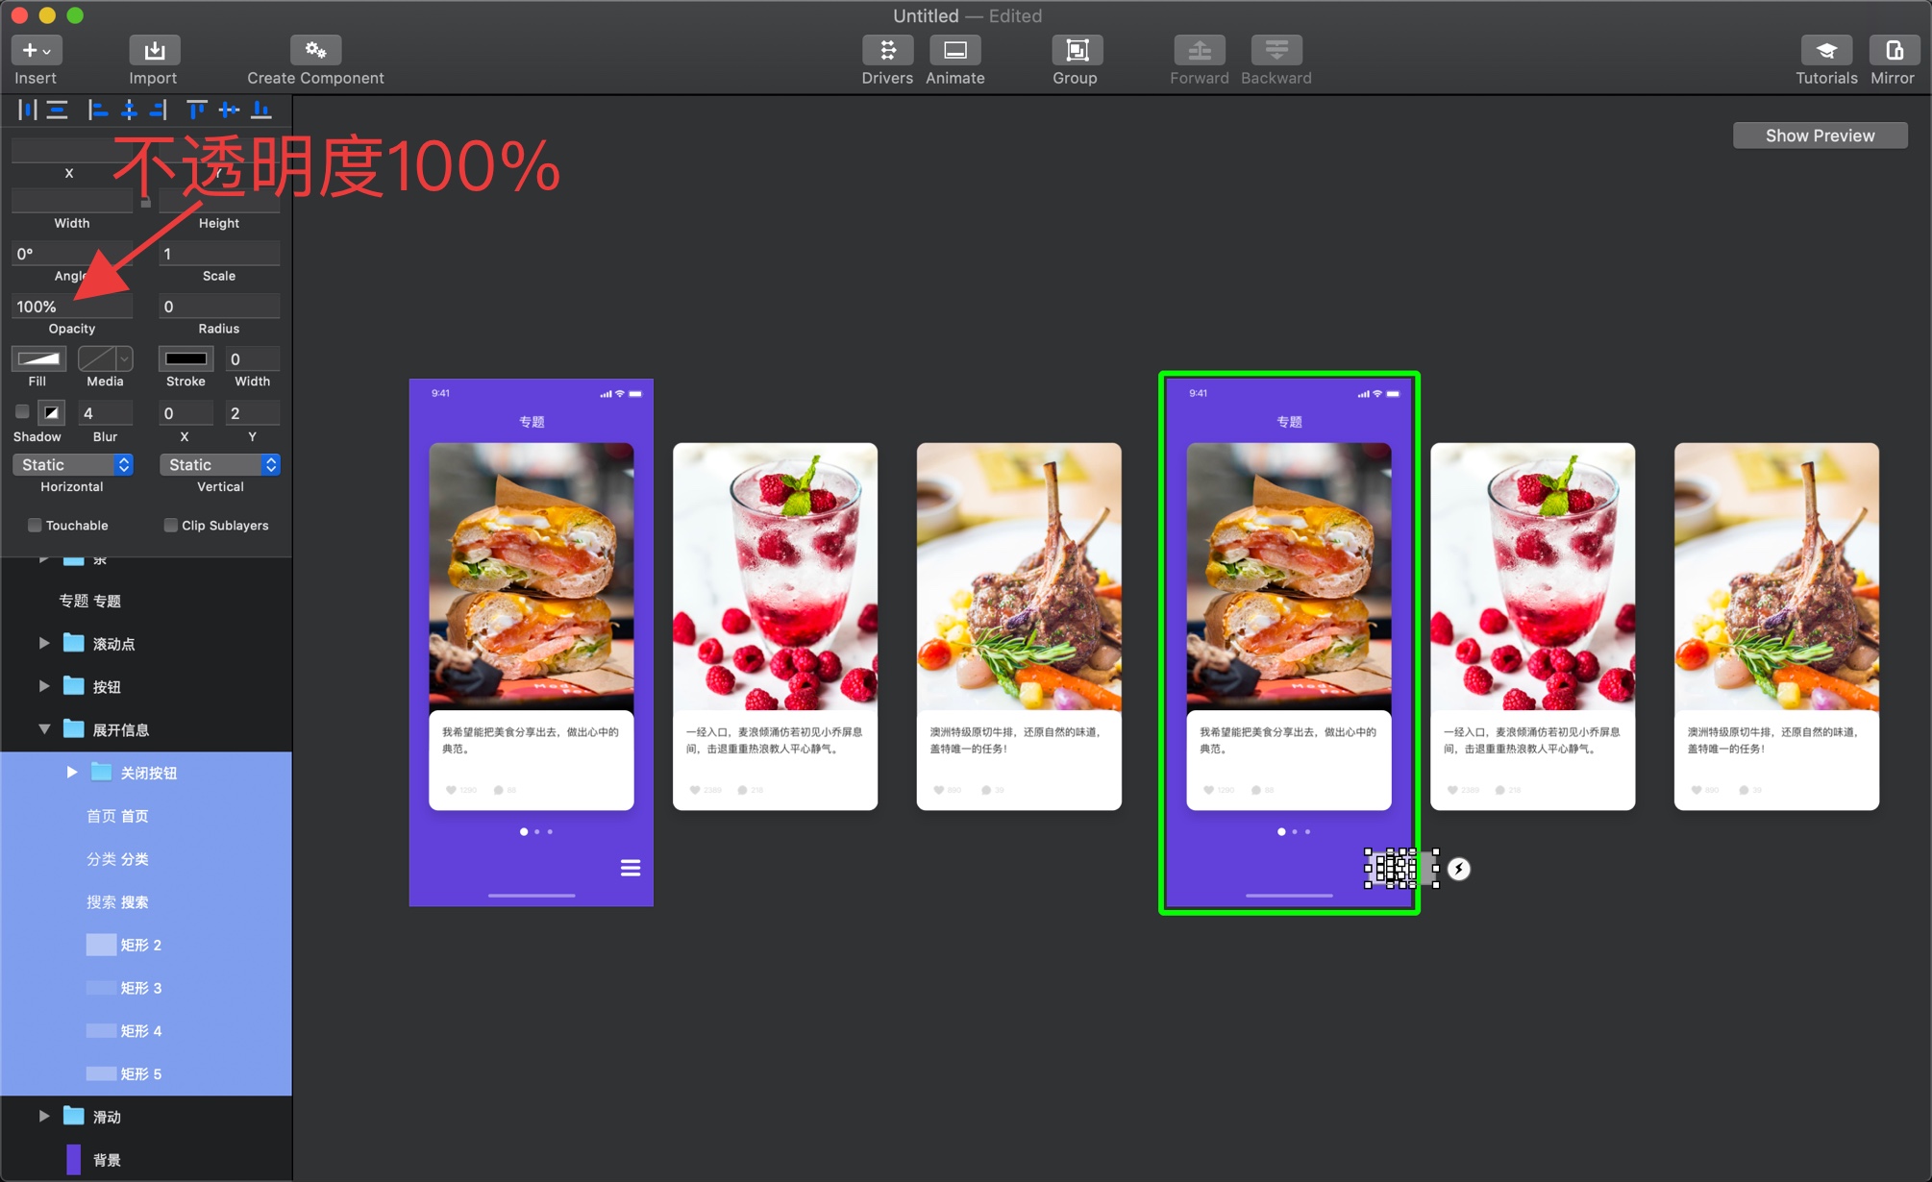Open the Insert menu button
Image resolution: width=1932 pixels, height=1182 pixels.
point(37,50)
